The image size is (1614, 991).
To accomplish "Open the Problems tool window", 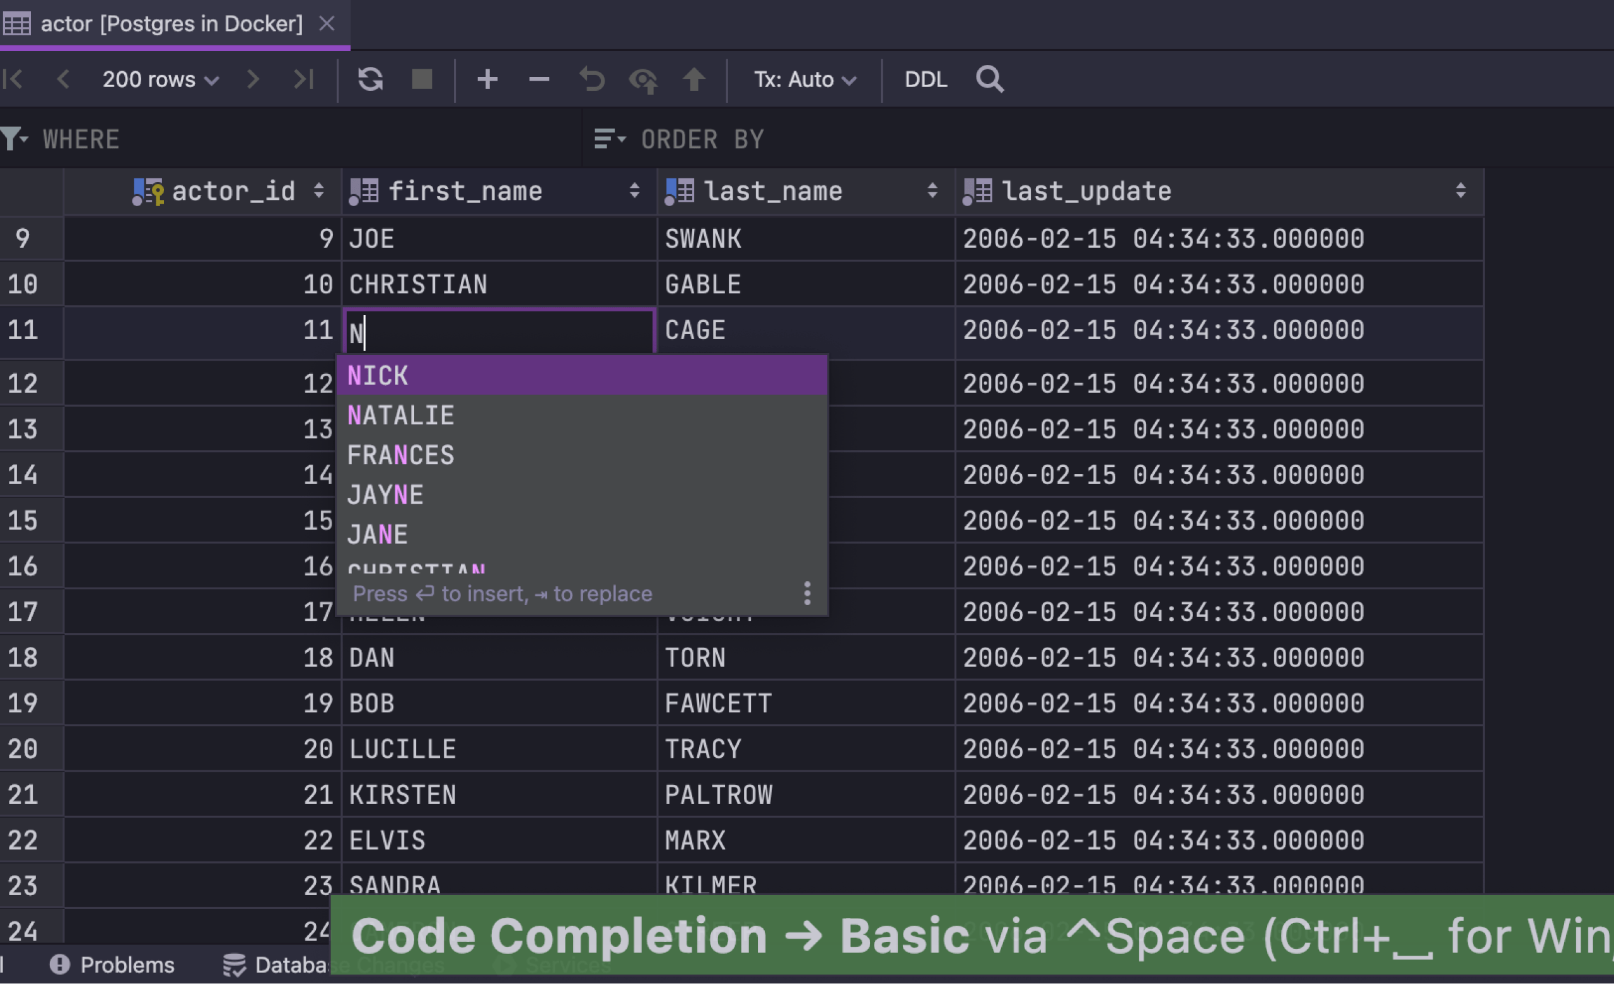I will click(112, 965).
